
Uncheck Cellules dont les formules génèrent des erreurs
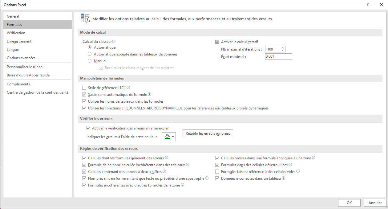[x=84, y=158]
